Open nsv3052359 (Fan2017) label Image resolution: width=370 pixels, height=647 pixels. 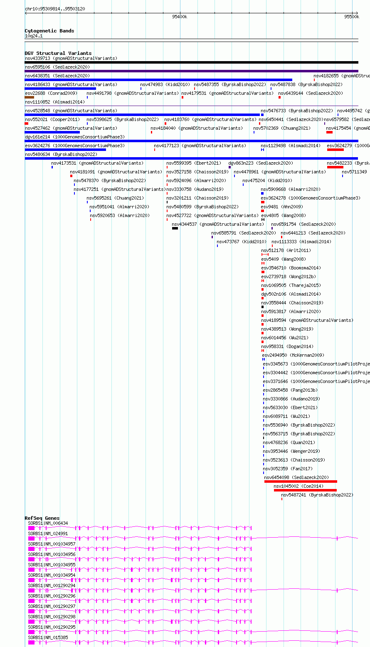288,469
